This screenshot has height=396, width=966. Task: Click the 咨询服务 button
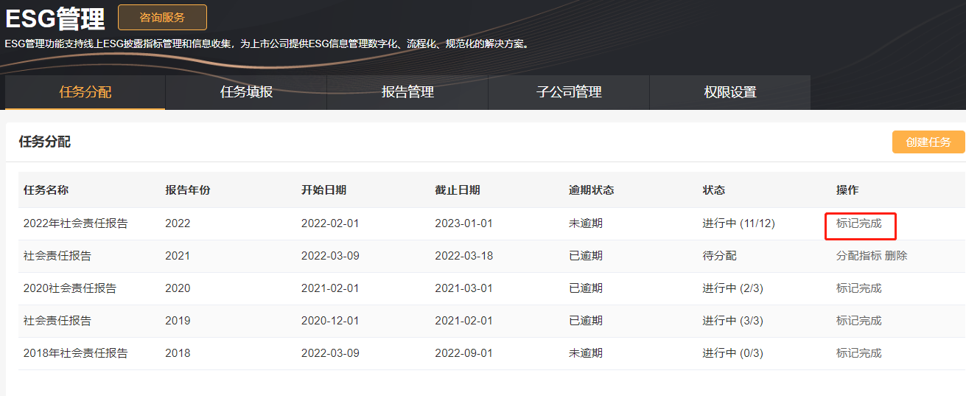(162, 18)
